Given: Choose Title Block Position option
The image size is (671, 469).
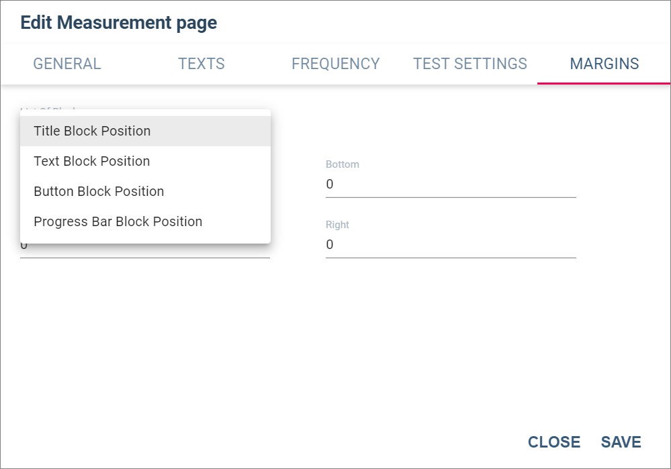Looking at the screenshot, I should click(x=145, y=131).
